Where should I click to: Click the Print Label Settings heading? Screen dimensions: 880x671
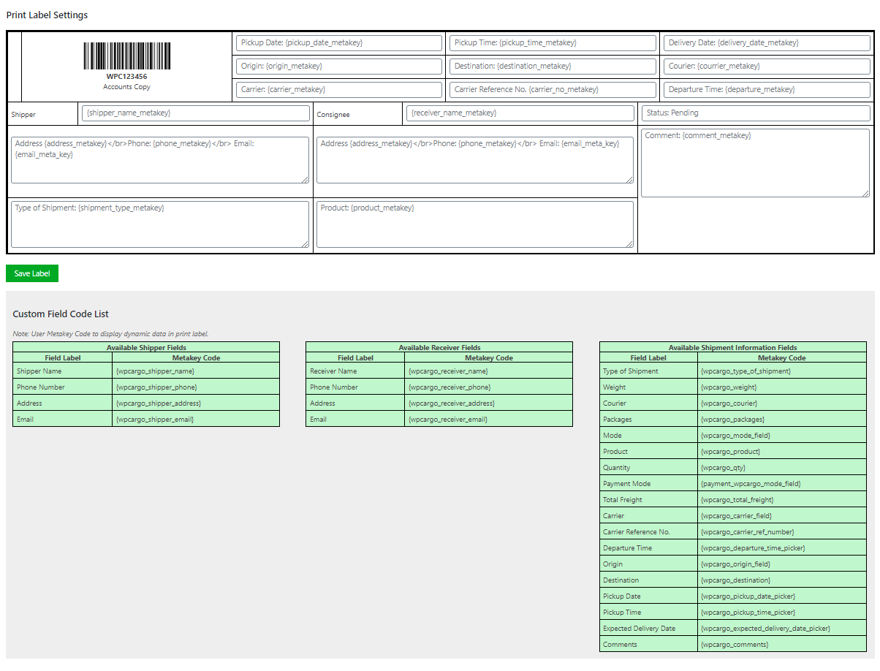point(47,15)
